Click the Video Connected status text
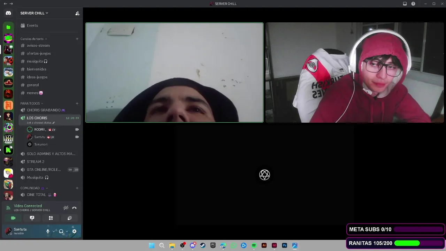This screenshot has height=251, width=446. pos(28,206)
